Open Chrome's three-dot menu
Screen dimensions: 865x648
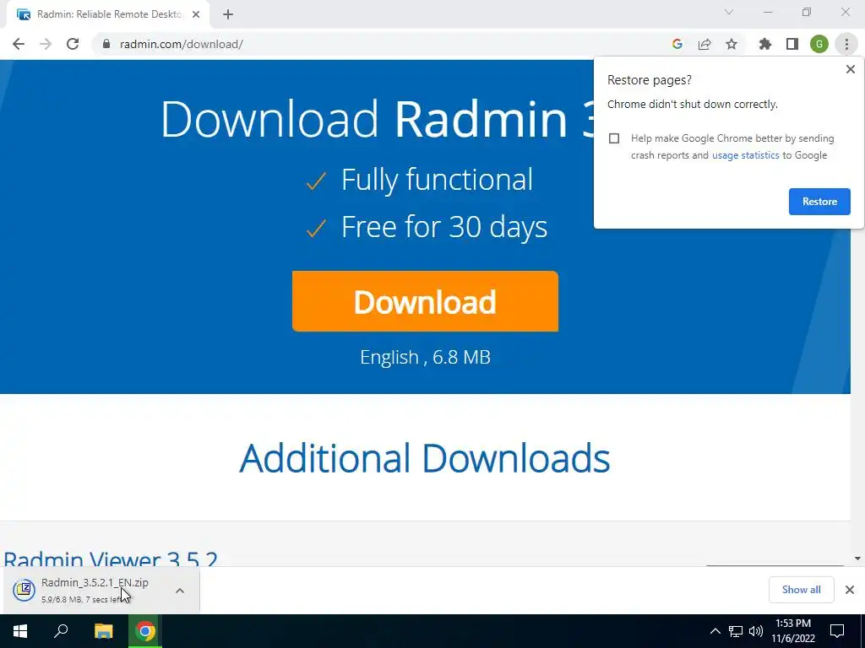coord(846,44)
